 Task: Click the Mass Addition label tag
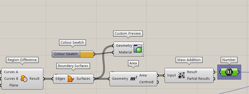click(189, 60)
